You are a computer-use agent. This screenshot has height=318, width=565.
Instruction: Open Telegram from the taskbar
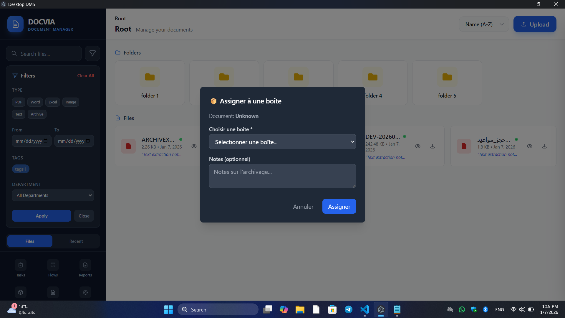click(349, 309)
